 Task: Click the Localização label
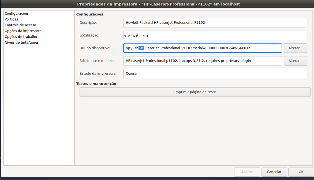tap(89, 35)
